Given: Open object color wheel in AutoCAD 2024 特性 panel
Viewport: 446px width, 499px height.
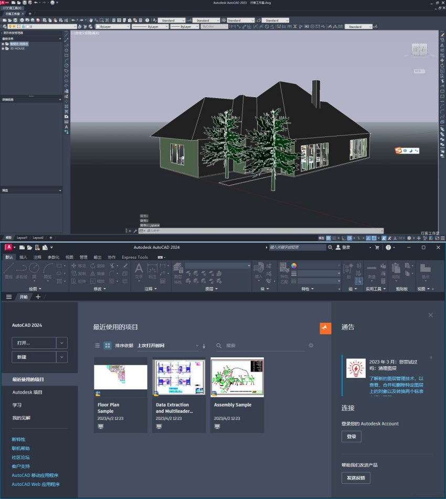Looking at the screenshot, I should [x=294, y=266].
